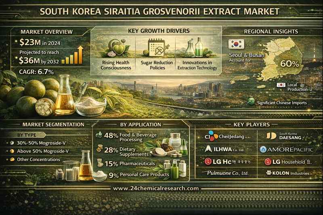Click the $23M in 2024 figure

tap(40, 42)
